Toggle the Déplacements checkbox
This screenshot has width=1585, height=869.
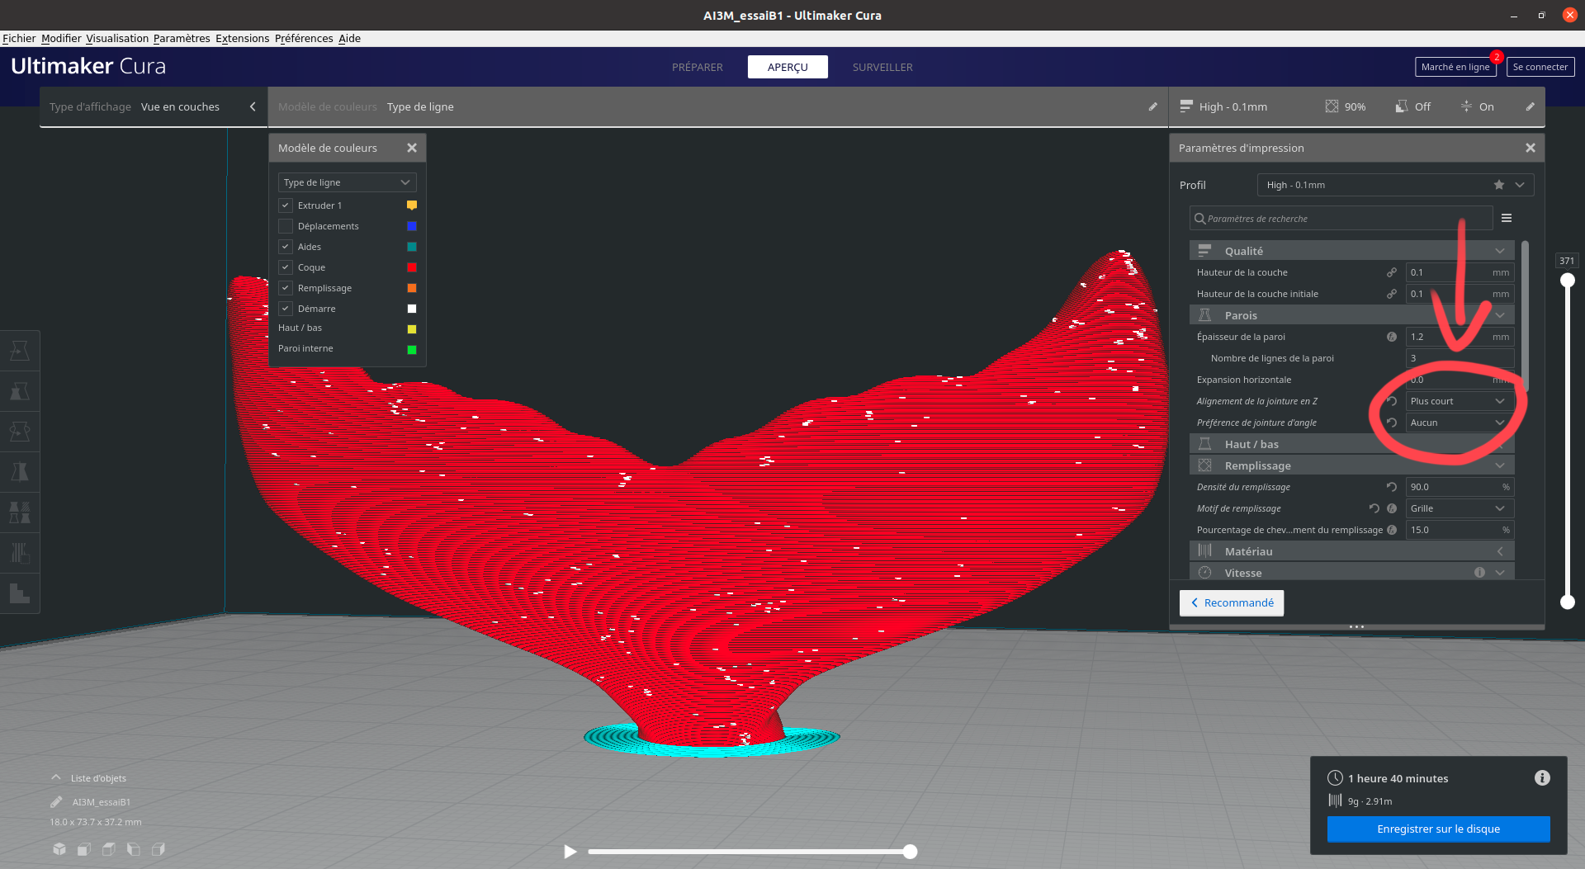(x=286, y=226)
